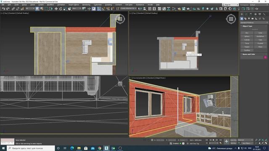
Task: Open the Standard Primitives dropdown
Action: [x=254, y=23]
